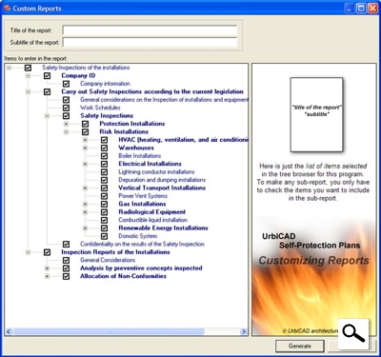Viewport: 381px width, 357px height.
Task: Uncheck Carry out Safety Inspections checkbox
Action: pyautogui.click(x=47, y=91)
